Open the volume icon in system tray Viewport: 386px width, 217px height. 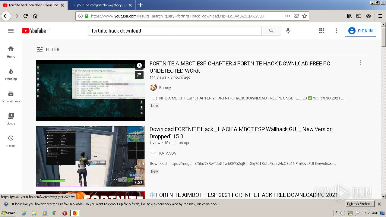(x=343, y=213)
